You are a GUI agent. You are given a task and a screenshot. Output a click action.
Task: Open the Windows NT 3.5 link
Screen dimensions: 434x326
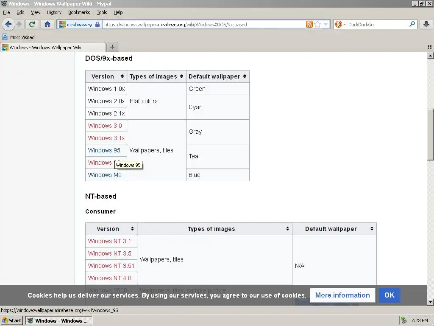coord(110,253)
